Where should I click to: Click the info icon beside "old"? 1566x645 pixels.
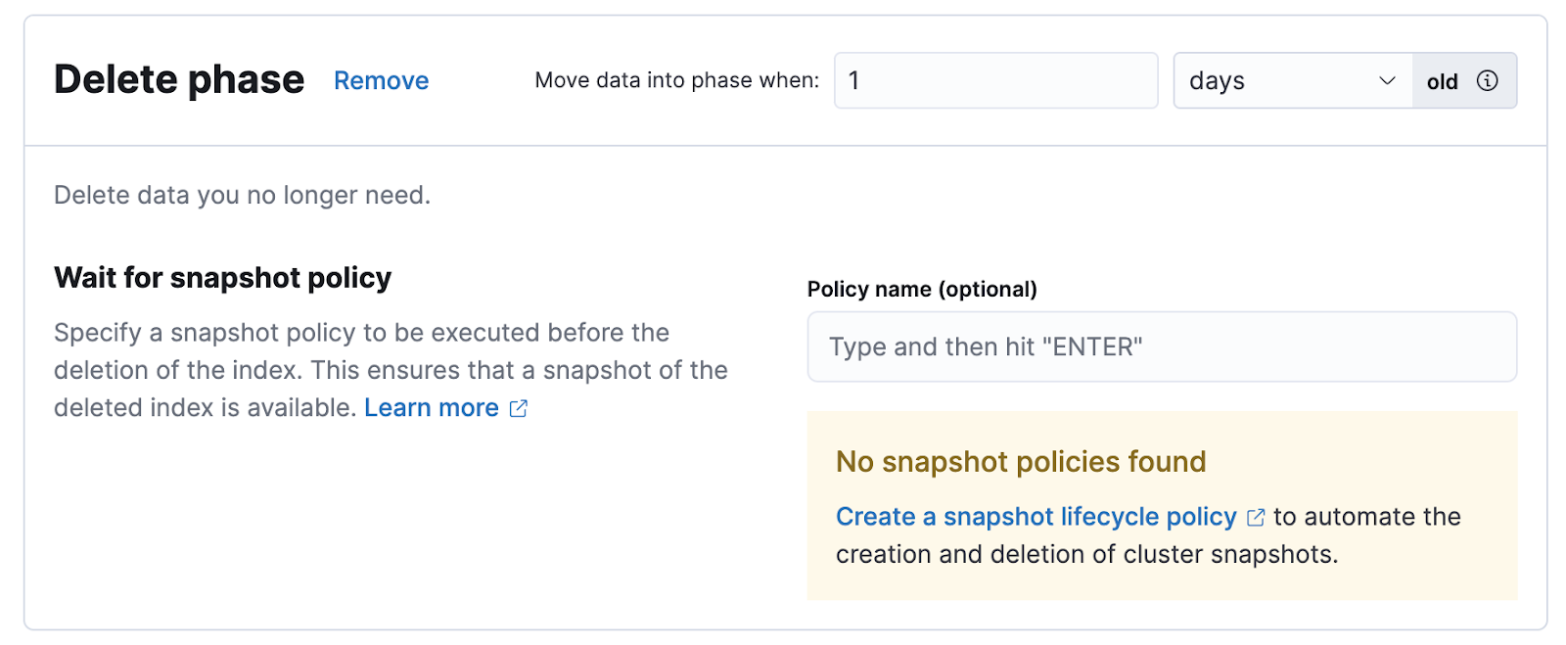pyautogui.click(x=1487, y=80)
